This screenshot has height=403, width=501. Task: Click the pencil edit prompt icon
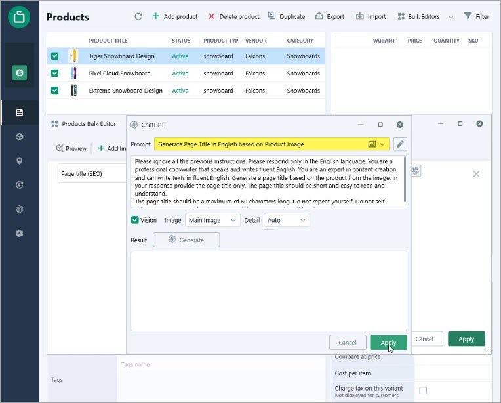400,144
